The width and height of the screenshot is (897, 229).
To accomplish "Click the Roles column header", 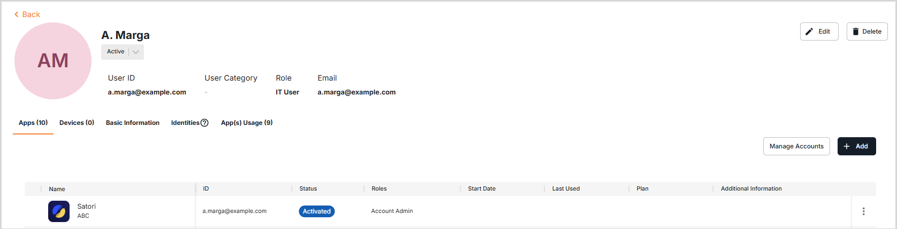I will click(x=379, y=188).
